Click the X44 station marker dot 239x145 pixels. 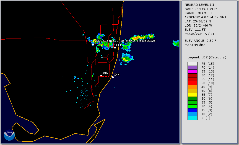113,77
